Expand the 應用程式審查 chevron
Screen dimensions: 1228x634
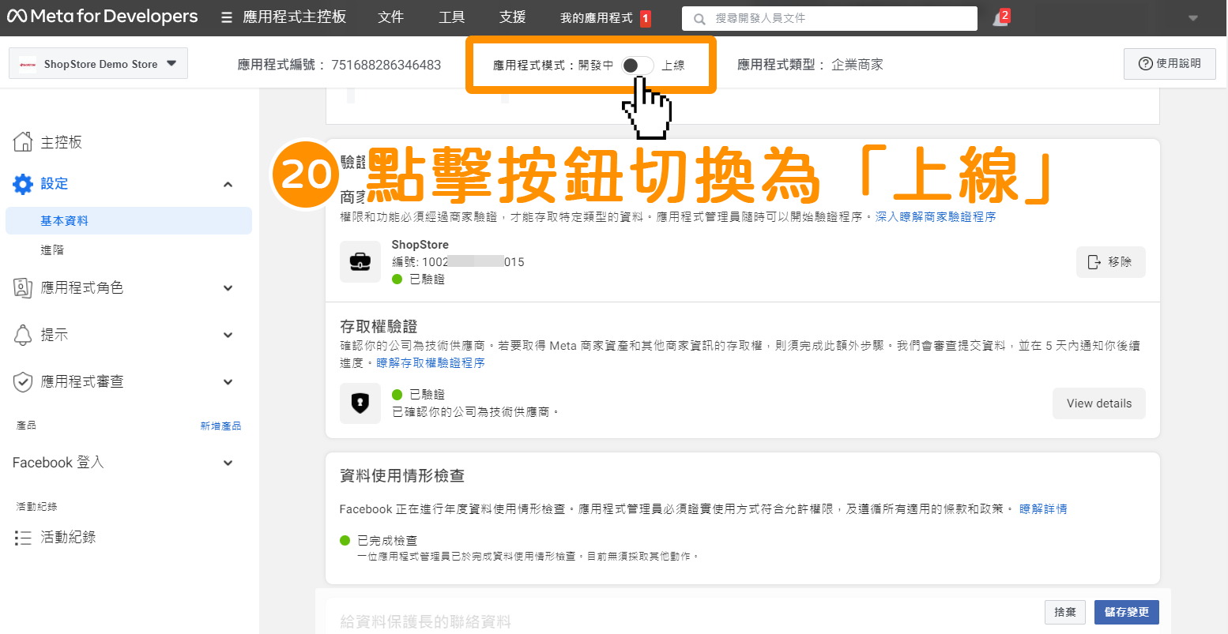tap(228, 382)
